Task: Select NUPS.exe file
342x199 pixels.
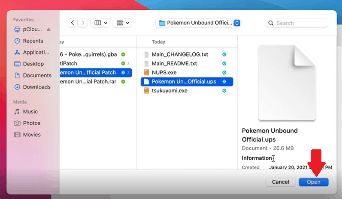Action: pyautogui.click(x=187, y=73)
